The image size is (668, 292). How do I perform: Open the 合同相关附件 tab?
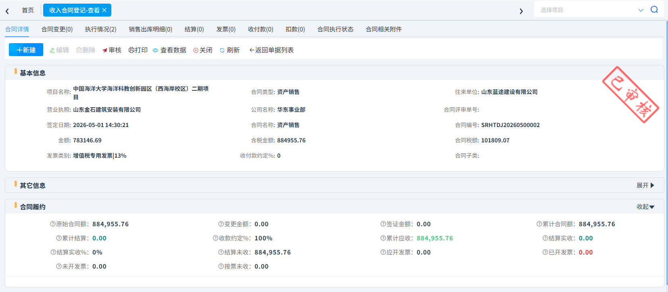[384, 29]
